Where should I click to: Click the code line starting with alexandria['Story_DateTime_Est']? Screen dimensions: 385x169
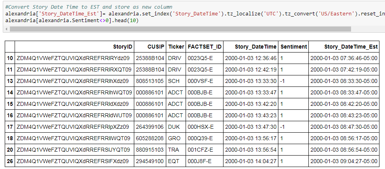tap(195, 14)
